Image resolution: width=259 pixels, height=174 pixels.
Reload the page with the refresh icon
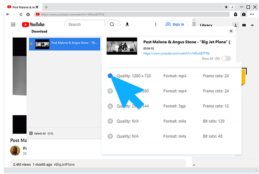pyautogui.click(x=21, y=14)
